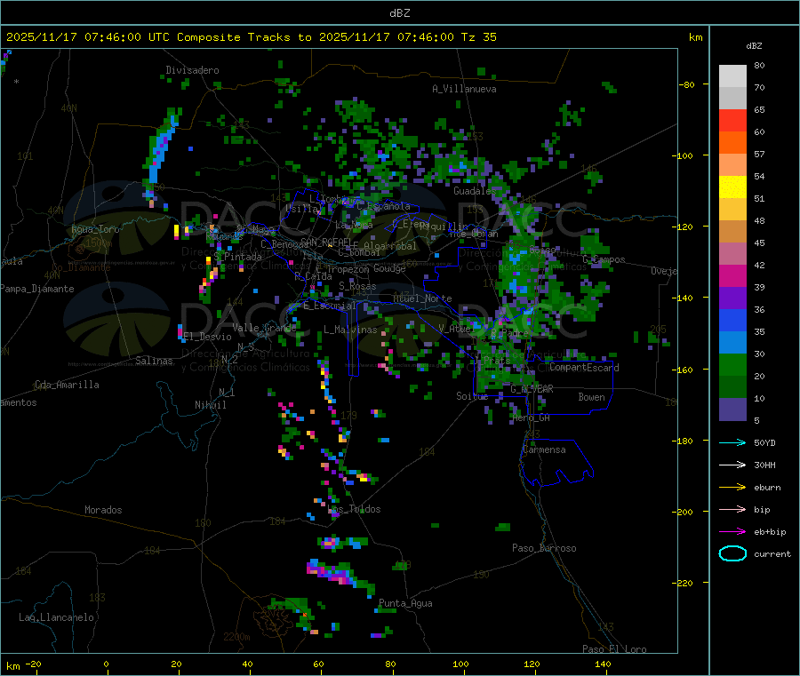Click the C_Campos map label
This screenshot has height=676, width=800.
604,259
